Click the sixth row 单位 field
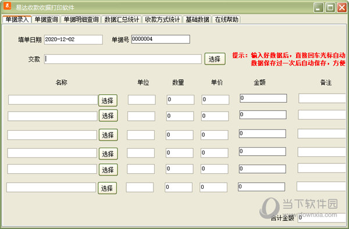The image size is (349, 229). click(x=140, y=187)
